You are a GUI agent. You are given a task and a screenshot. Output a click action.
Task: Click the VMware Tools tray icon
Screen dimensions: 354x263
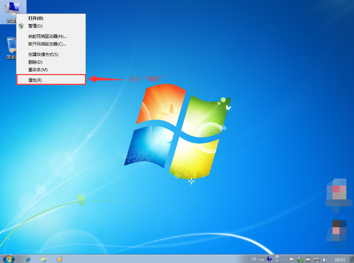pos(308,260)
